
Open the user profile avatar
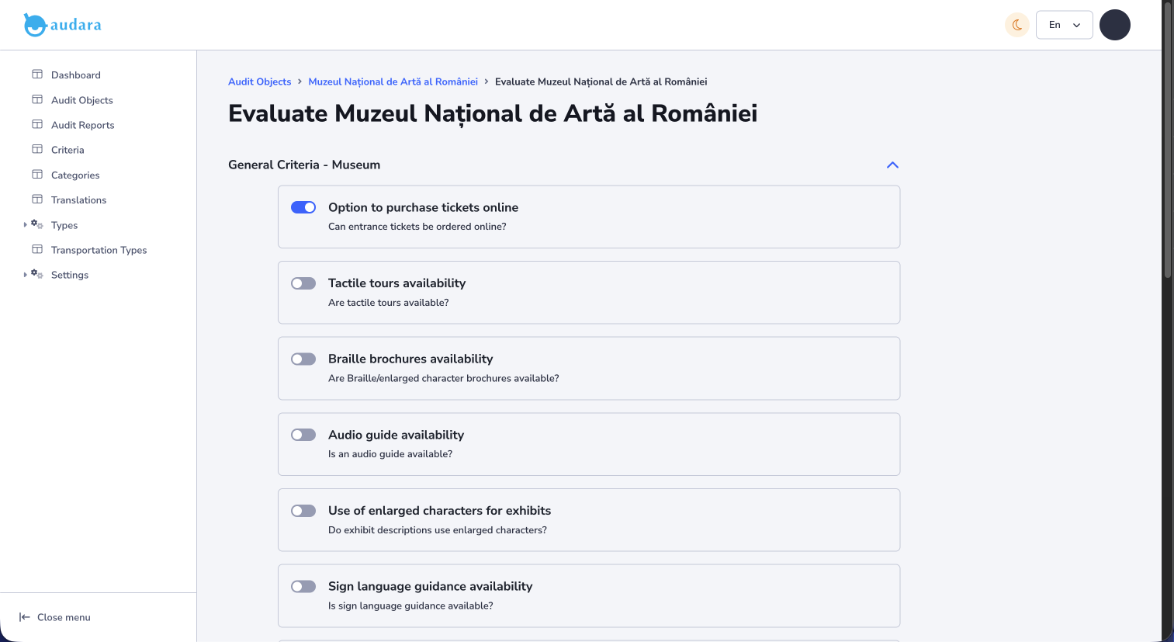pos(1114,25)
